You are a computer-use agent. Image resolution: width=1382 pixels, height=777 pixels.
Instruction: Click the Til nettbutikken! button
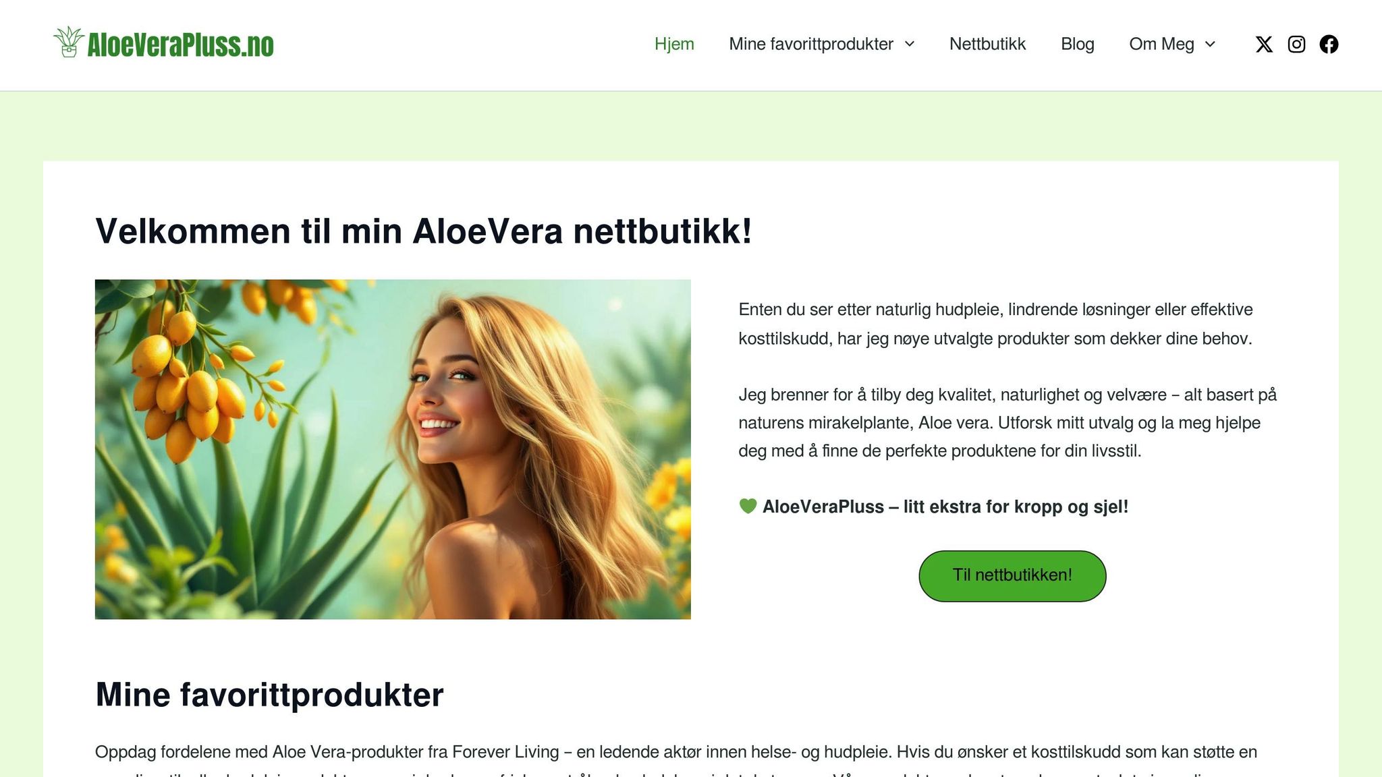click(x=1012, y=576)
